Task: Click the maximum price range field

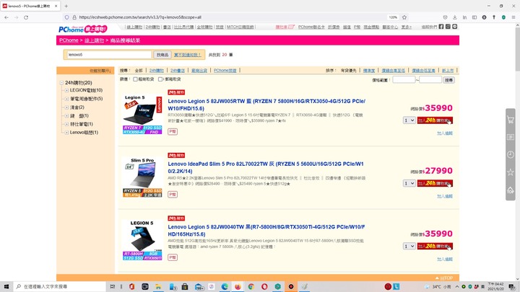Action: (x=430, y=79)
